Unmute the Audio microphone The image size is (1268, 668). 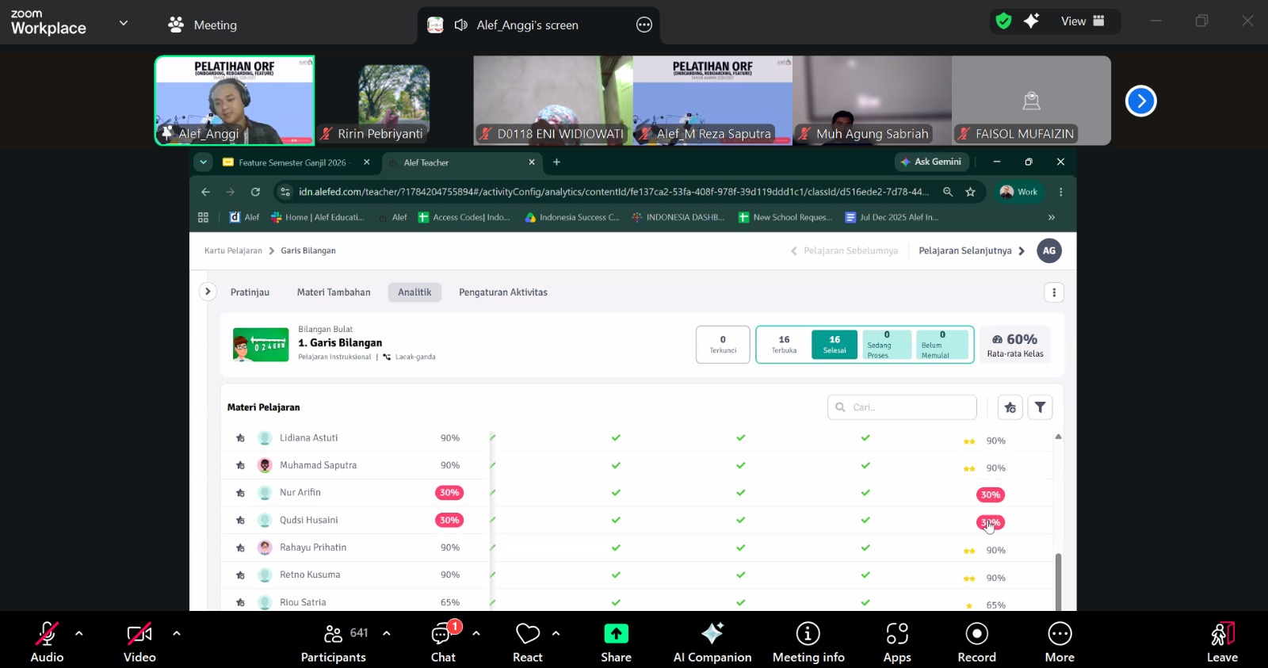click(x=47, y=643)
